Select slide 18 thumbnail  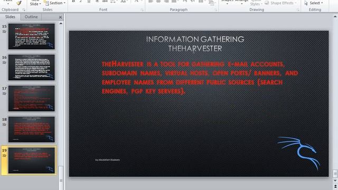pos(32,129)
